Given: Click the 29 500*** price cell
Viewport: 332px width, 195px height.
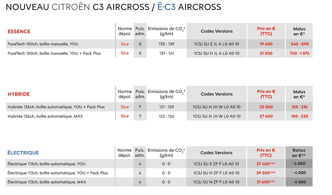Looking at the screenshot, I should click(266, 173).
